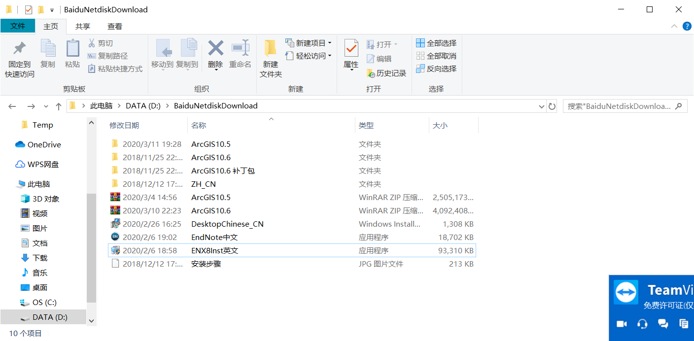This screenshot has width=694, height=341.
Task: Click the search magnifier icon
Action: coord(679,106)
